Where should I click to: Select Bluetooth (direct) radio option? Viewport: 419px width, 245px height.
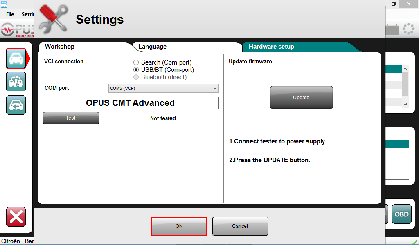[x=136, y=77]
